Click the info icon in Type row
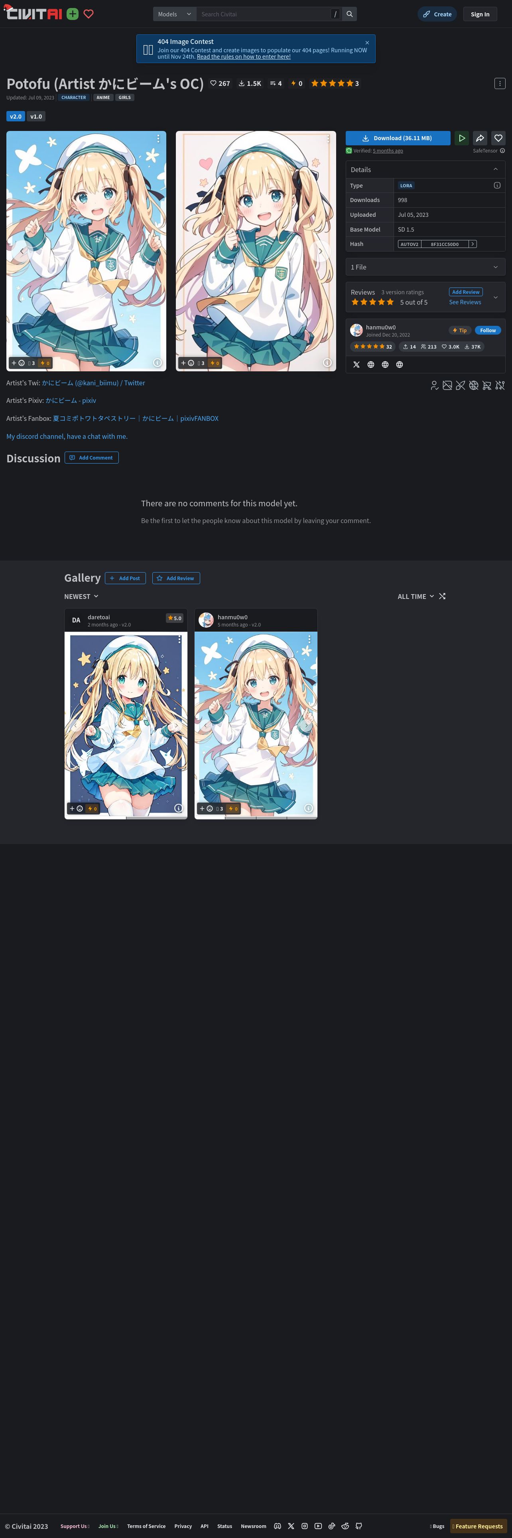The height and width of the screenshot is (1538, 512). tap(497, 185)
